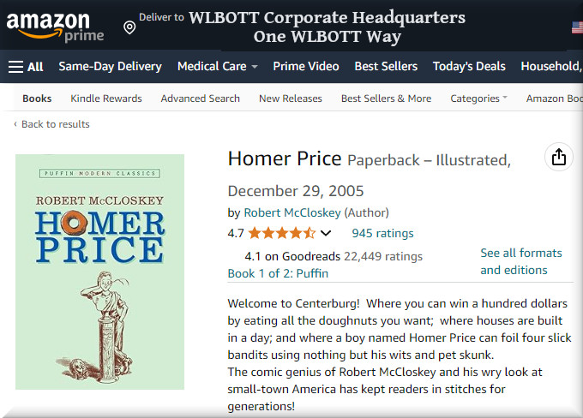Click the Homer Price book cover
This screenshot has width=583, height=418.
[x=99, y=272]
